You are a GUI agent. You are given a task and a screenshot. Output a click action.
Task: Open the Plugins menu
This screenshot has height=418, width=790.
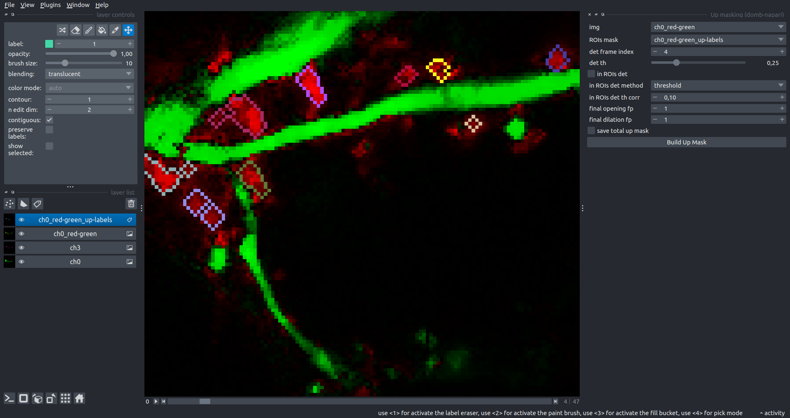coord(50,5)
